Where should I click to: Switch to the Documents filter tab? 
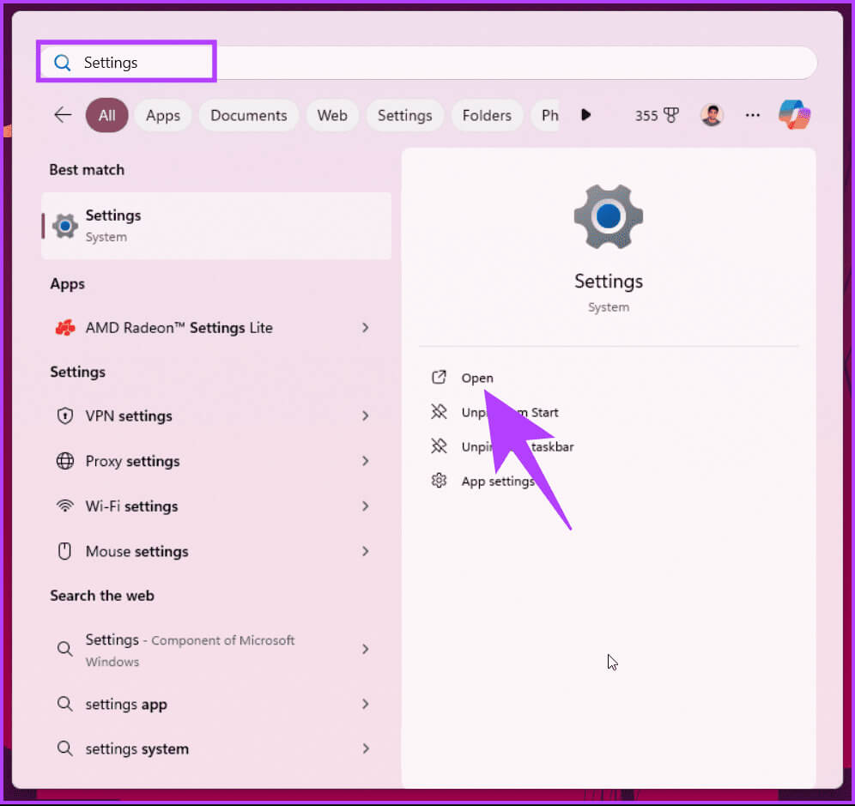(249, 115)
